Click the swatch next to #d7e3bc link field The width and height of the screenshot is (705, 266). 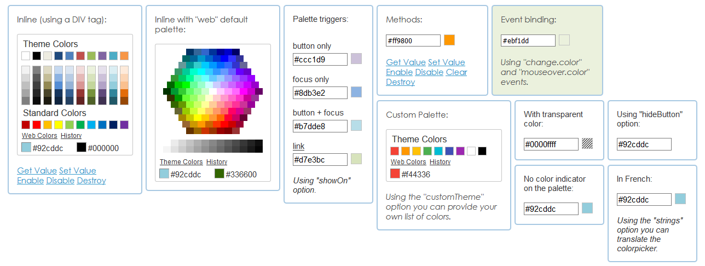point(356,159)
